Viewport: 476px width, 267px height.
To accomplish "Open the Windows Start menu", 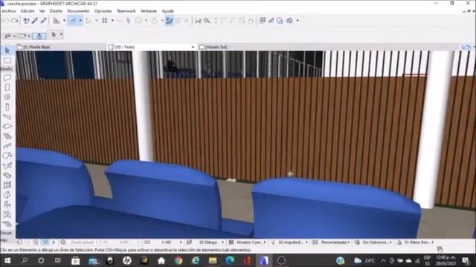I will pyautogui.click(x=7, y=260).
